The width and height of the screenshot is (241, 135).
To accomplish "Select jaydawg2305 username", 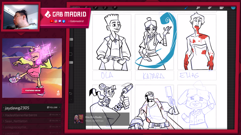I will pyautogui.click(x=17, y=108).
